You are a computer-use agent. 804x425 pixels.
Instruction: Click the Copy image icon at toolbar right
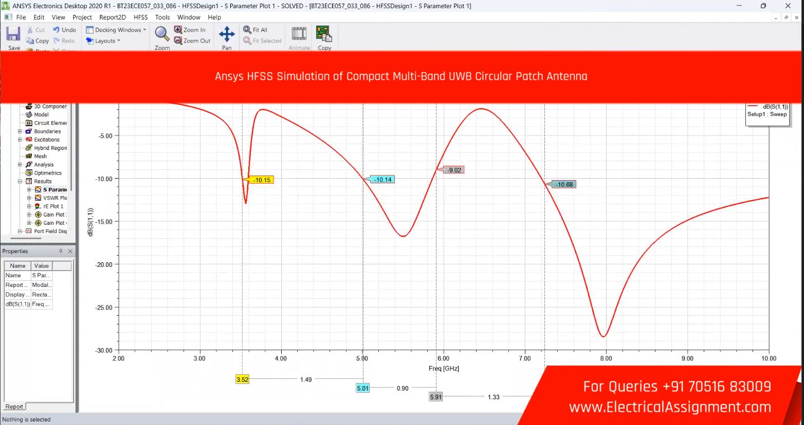324,34
